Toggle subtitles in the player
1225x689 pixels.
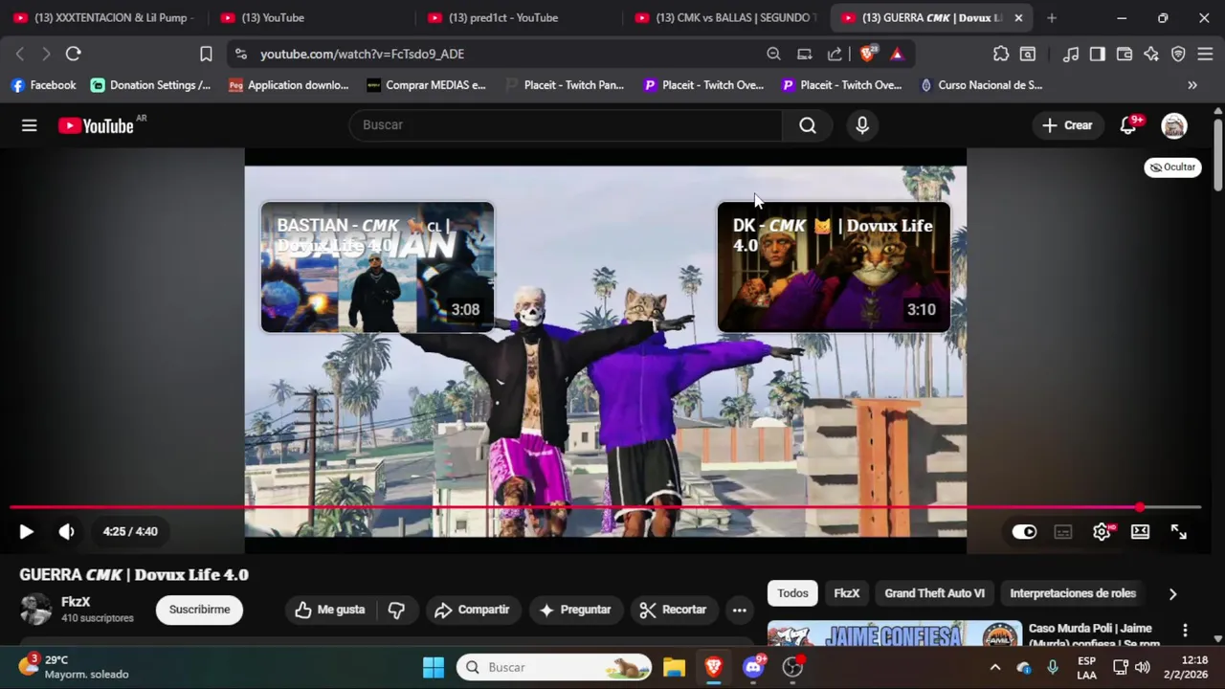[1063, 532]
